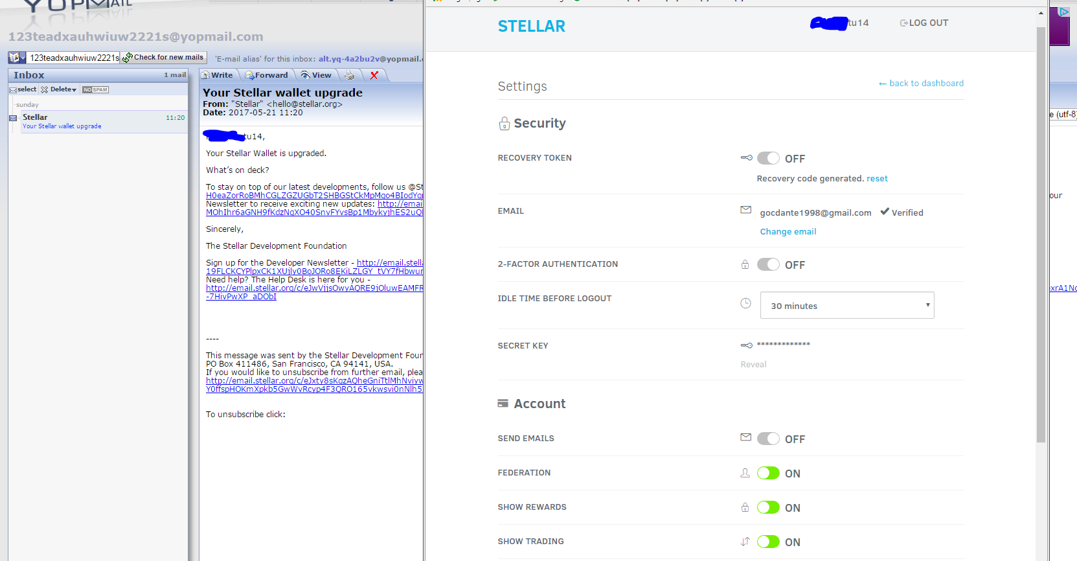Toggle the Recovery Token switch
This screenshot has width=1077, height=561.
[x=768, y=158]
